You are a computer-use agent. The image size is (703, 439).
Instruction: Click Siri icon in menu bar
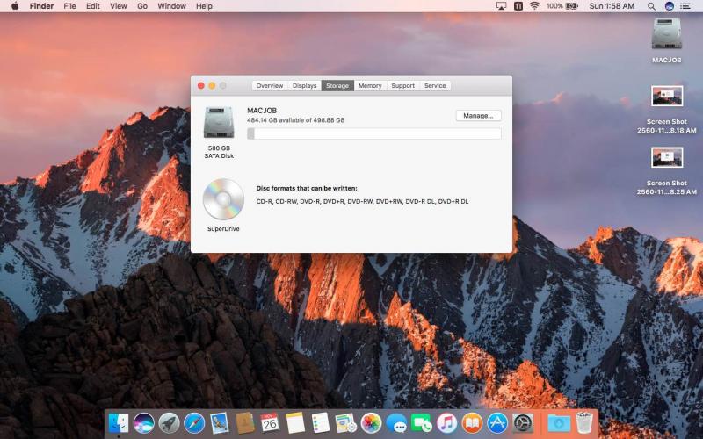point(670,6)
